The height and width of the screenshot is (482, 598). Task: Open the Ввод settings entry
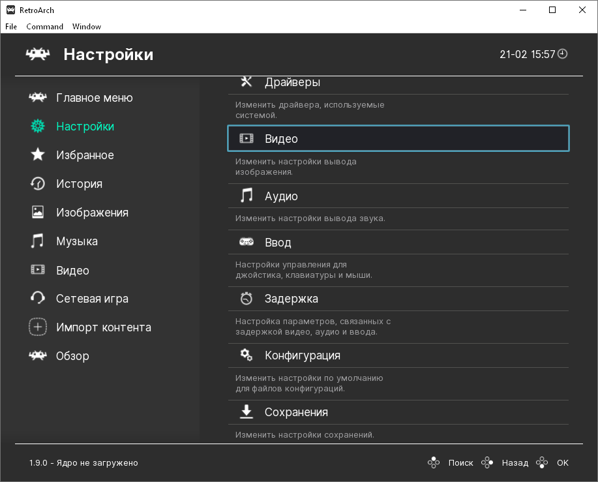(x=398, y=242)
